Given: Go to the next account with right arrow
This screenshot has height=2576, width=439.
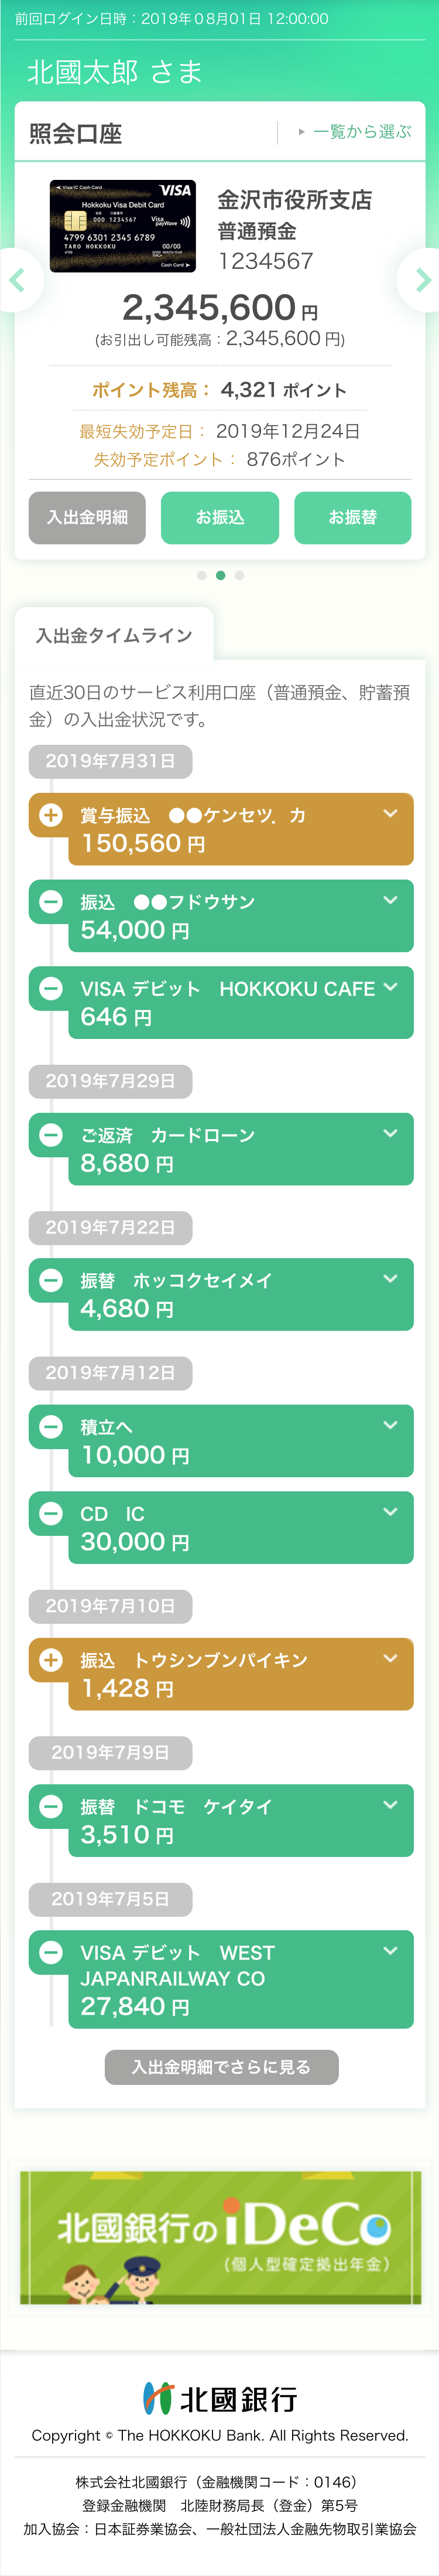Looking at the screenshot, I should point(422,280).
